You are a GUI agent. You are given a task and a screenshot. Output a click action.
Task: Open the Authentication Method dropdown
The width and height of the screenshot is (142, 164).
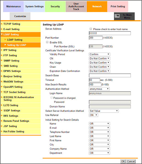pyautogui.click(x=99, y=89)
